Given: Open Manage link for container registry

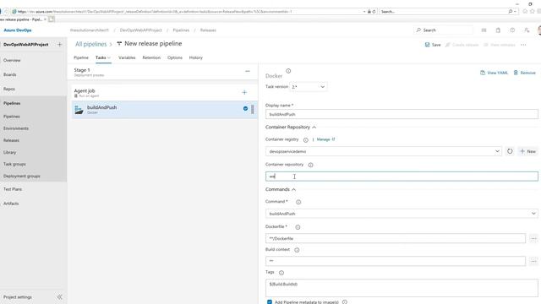Looking at the screenshot, I should tap(325, 139).
